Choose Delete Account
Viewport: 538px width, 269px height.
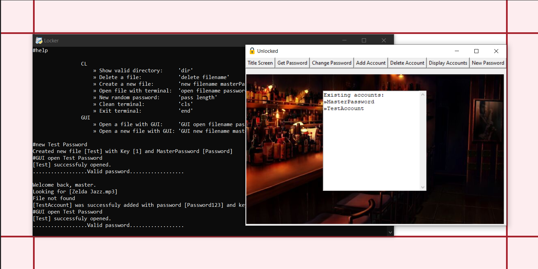(407, 63)
